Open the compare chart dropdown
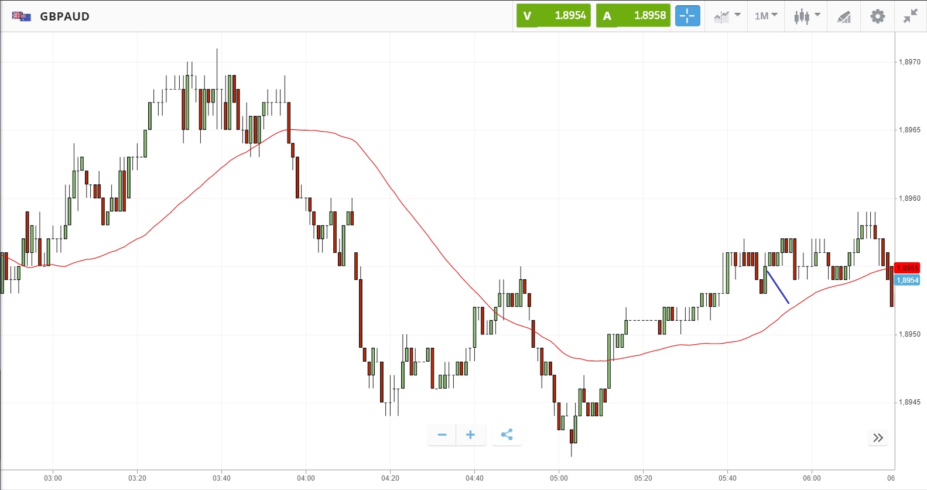 [727, 16]
